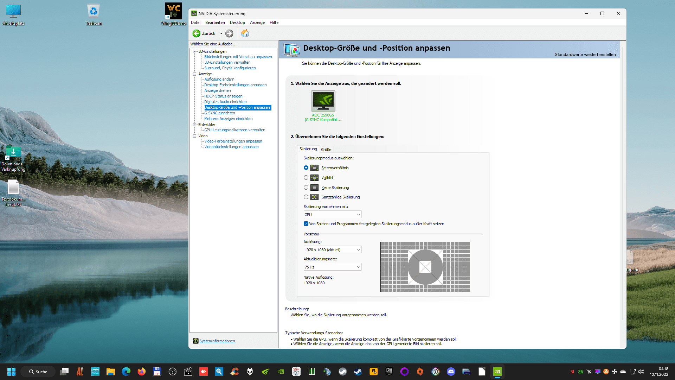Click the Windows Start button
Viewport: 675px width, 380px height.
[11, 372]
